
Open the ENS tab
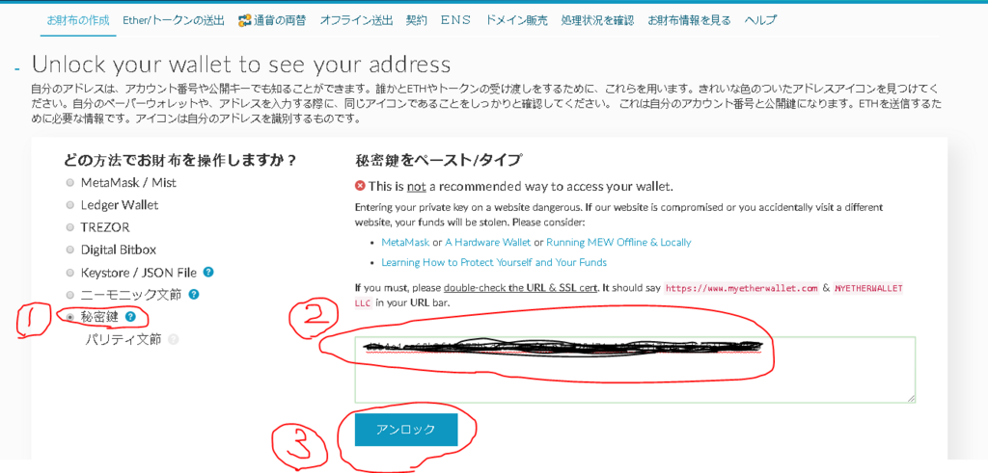click(455, 20)
